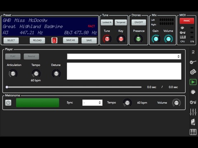Screen dimensions: 198x148
Task: Open the bagpipe chanter icon panel
Action: [x=193, y=62]
